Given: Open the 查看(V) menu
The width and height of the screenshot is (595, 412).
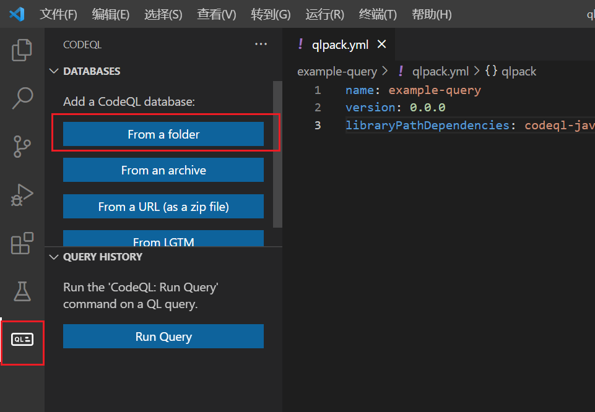Looking at the screenshot, I should [x=216, y=14].
